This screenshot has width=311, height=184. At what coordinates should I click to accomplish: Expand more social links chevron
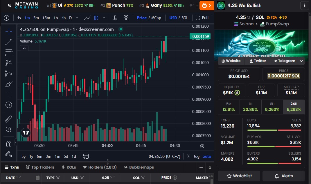tap(301, 61)
